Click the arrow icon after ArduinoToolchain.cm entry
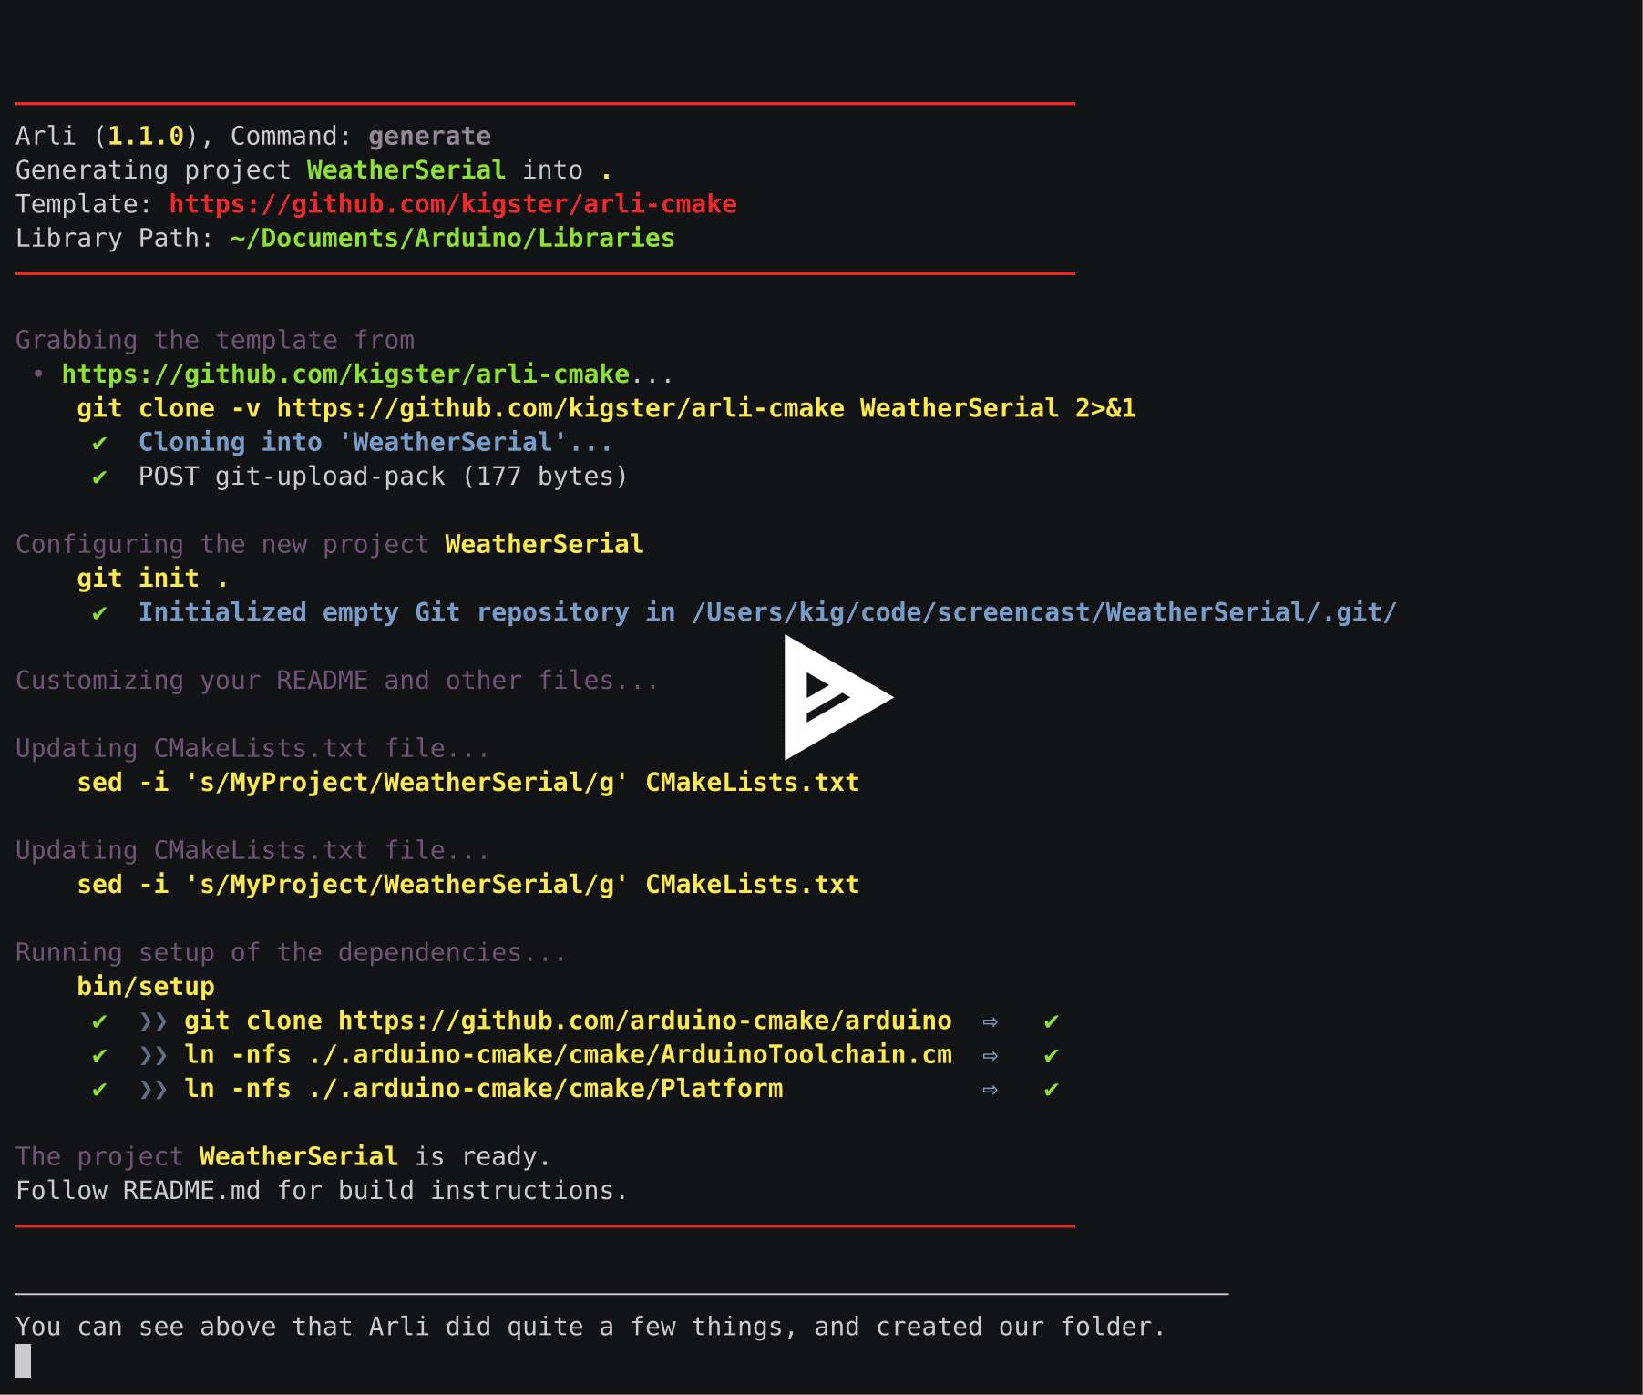 (990, 1054)
